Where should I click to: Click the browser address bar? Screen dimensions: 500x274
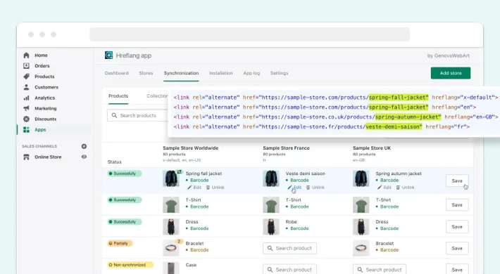click(x=250, y=34)
